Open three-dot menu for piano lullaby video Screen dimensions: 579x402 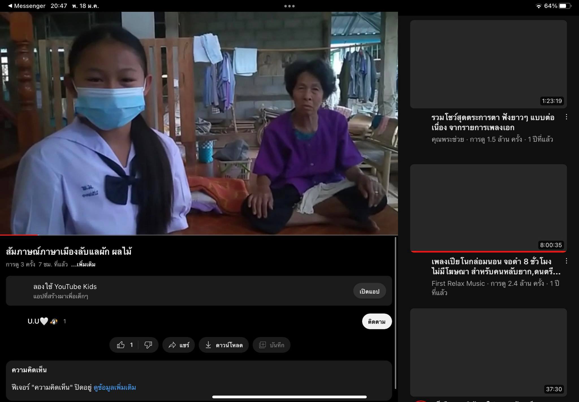point(566,261)
